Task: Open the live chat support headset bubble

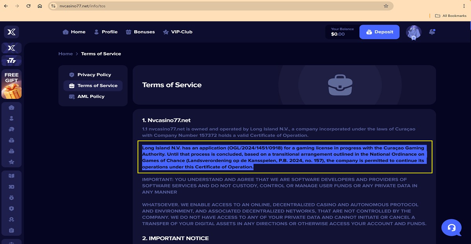Action: [451, 228]
